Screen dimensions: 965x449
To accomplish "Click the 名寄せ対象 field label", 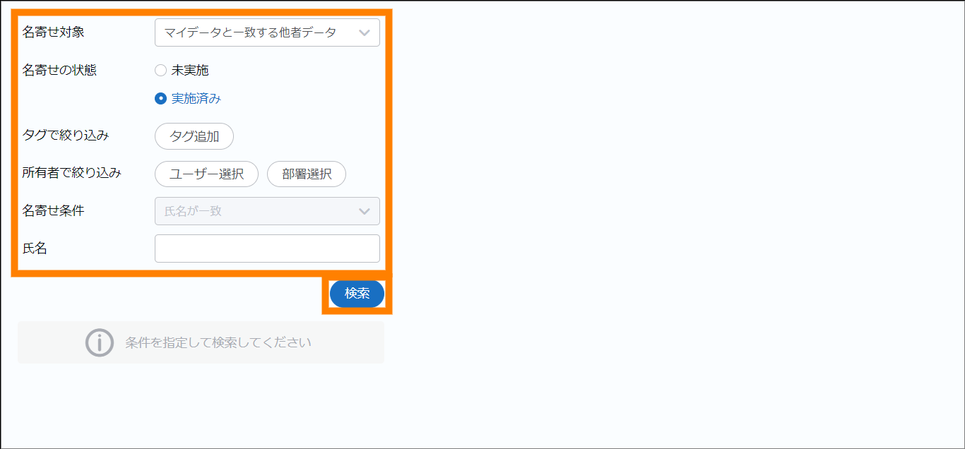I will tap(54, 32).
